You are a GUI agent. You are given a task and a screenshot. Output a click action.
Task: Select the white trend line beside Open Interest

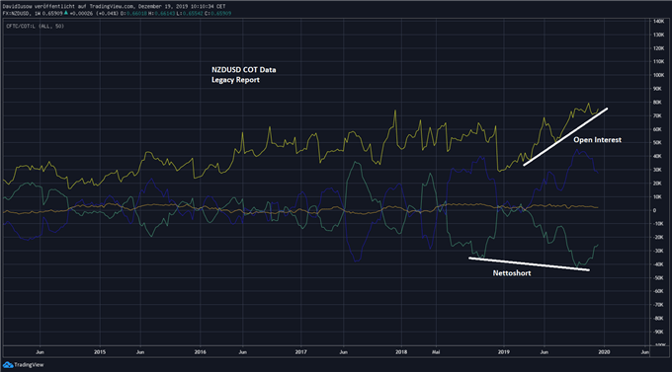[565, 137]
